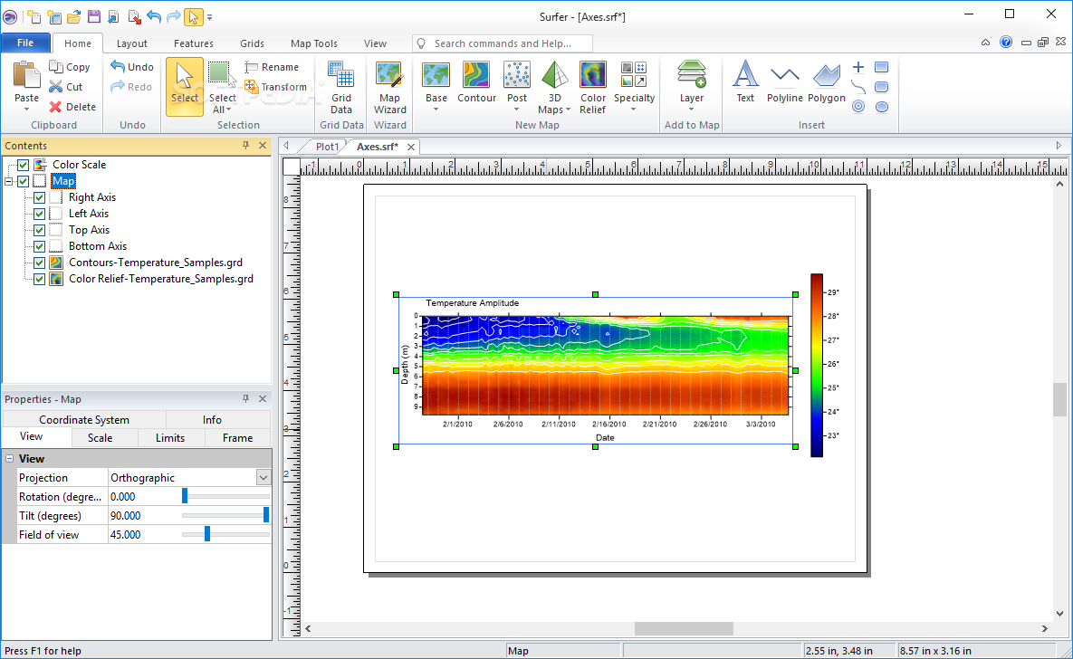This screenshot has width=1073, height=659.
Task: Create a new Contour map
Action: click(x=476, y=82)
